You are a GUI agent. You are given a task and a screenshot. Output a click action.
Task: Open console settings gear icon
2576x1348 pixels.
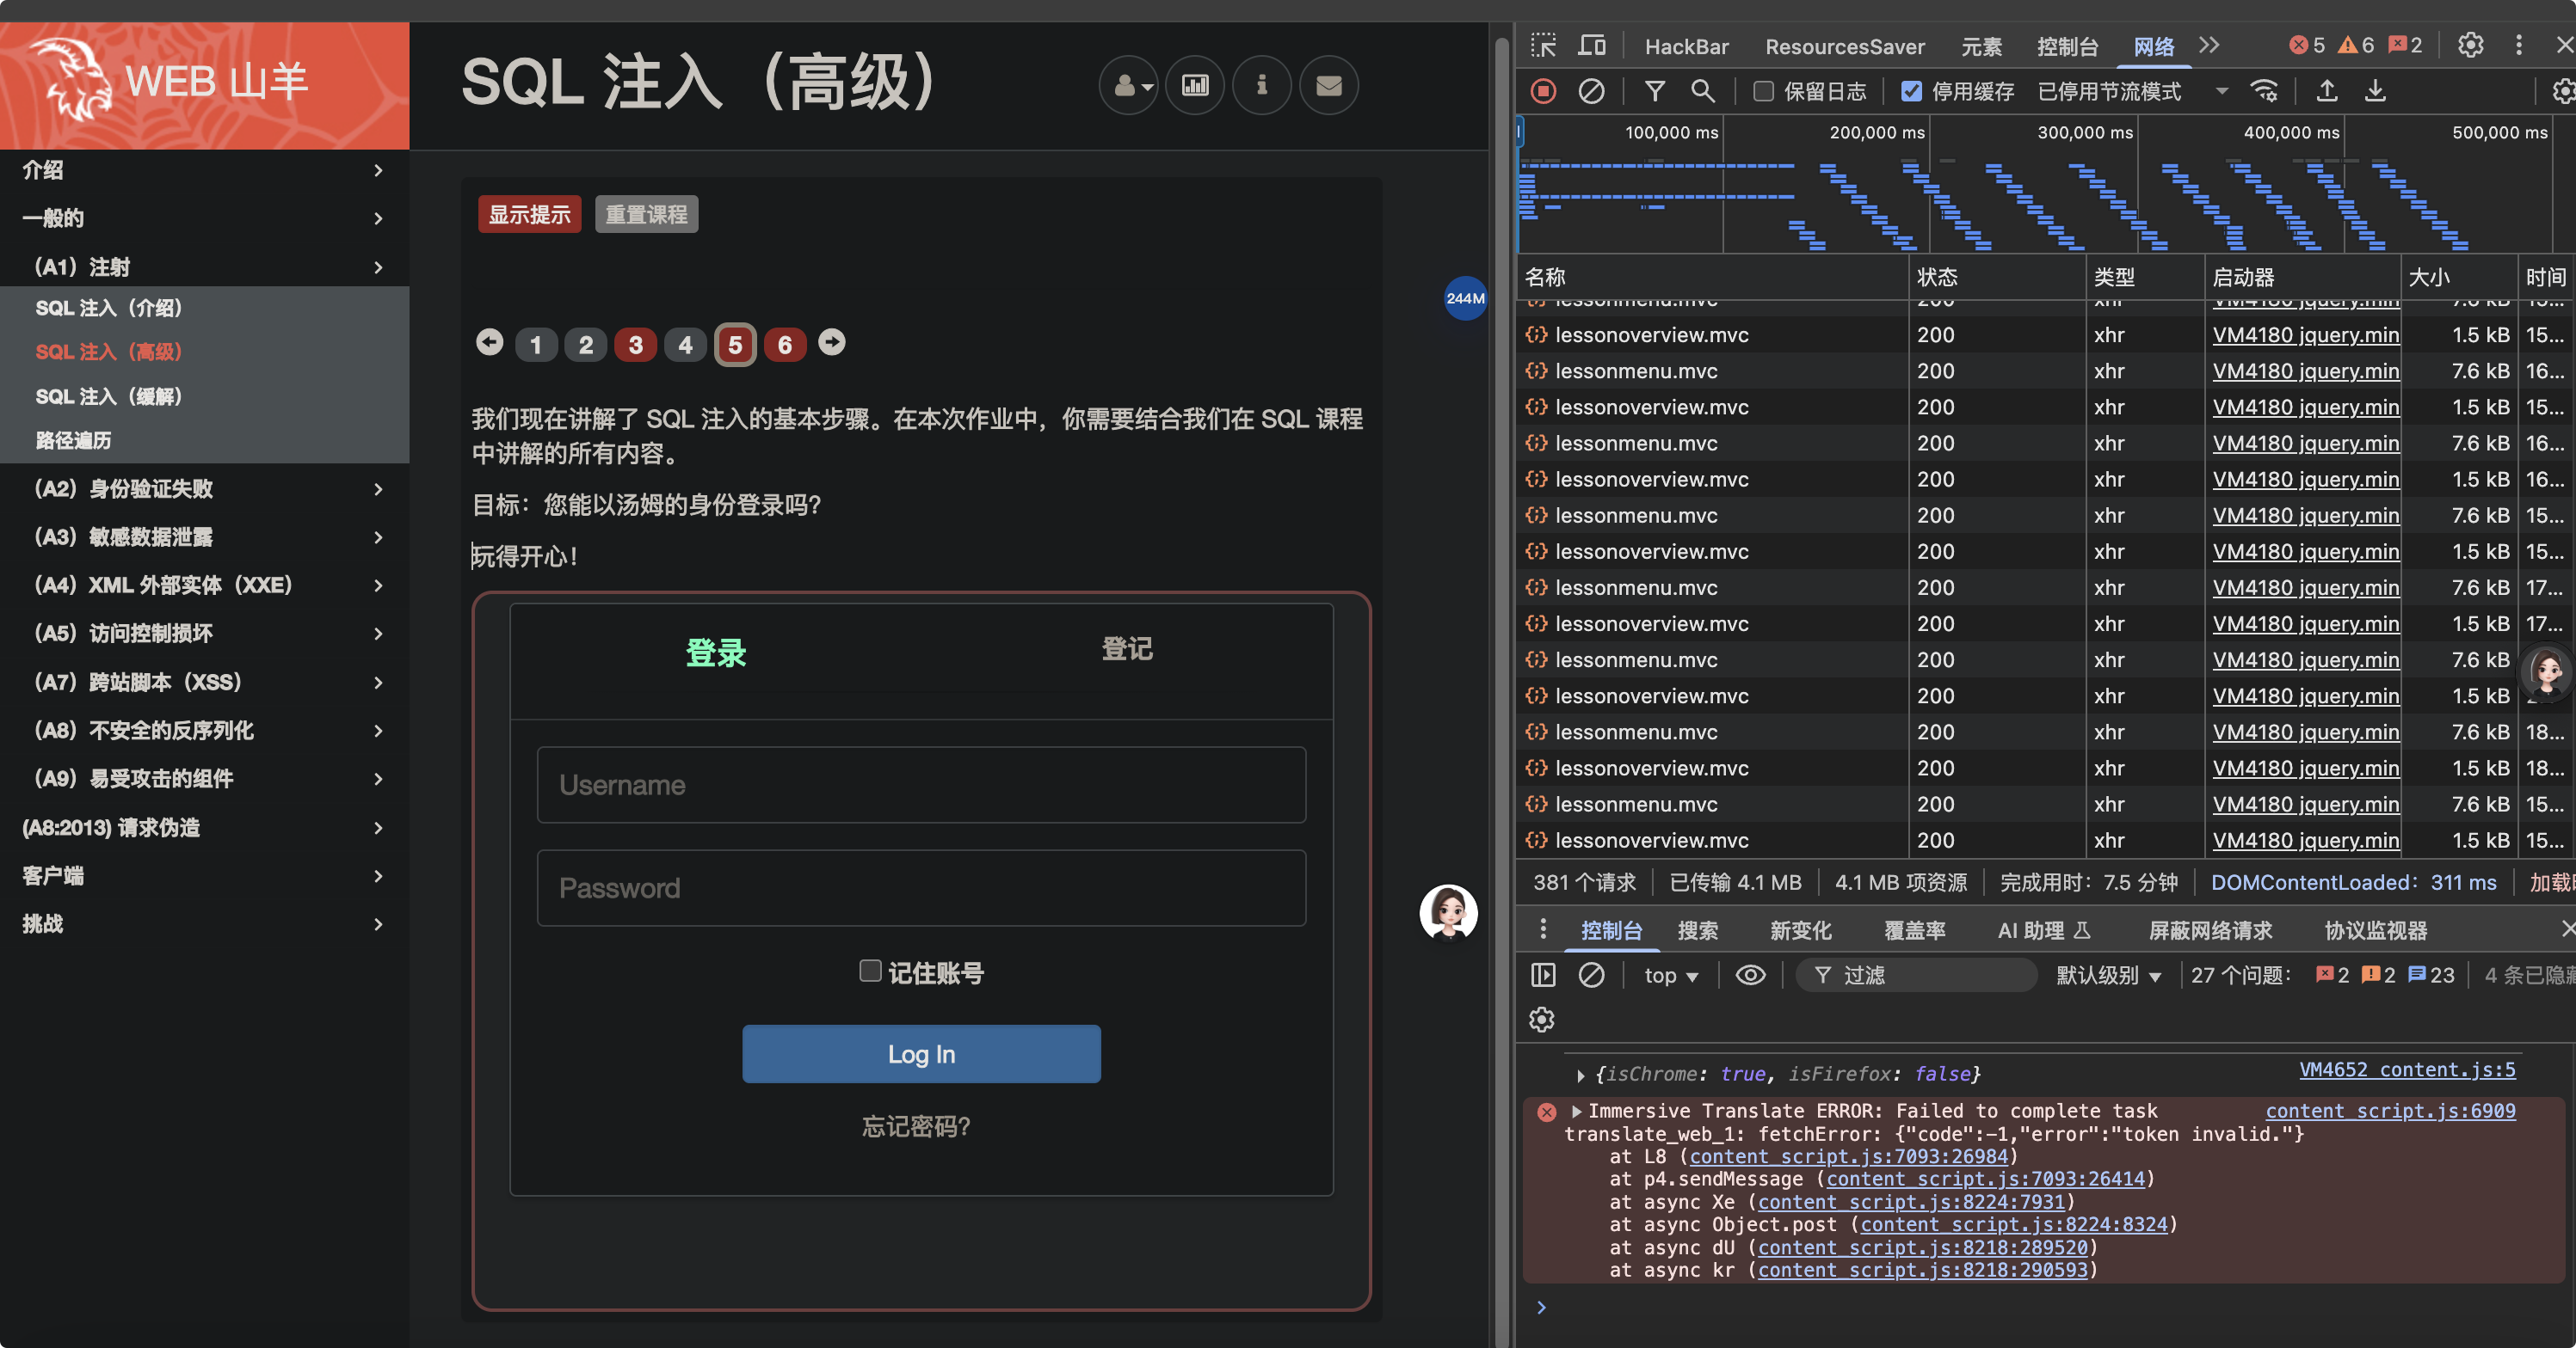pyautogui.click(x=1542, y=1020)
